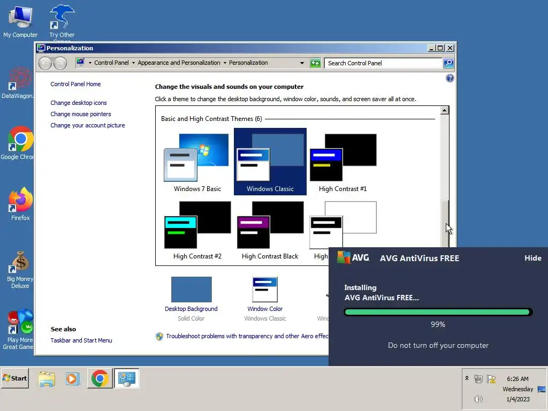Go to Appearance and Personalization breadcrumb
This screenshot has width=548, height=411.
coord(179,63)
